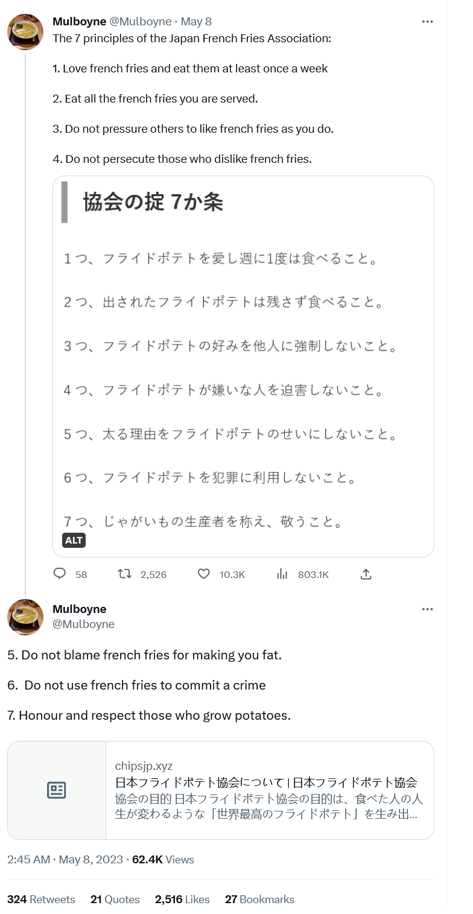View the 324 Retweets list
The image size is (473, 914).
41,899
